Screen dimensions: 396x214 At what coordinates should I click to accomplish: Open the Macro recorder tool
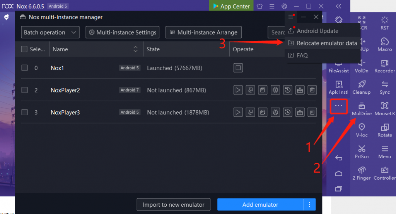point(384,44)
